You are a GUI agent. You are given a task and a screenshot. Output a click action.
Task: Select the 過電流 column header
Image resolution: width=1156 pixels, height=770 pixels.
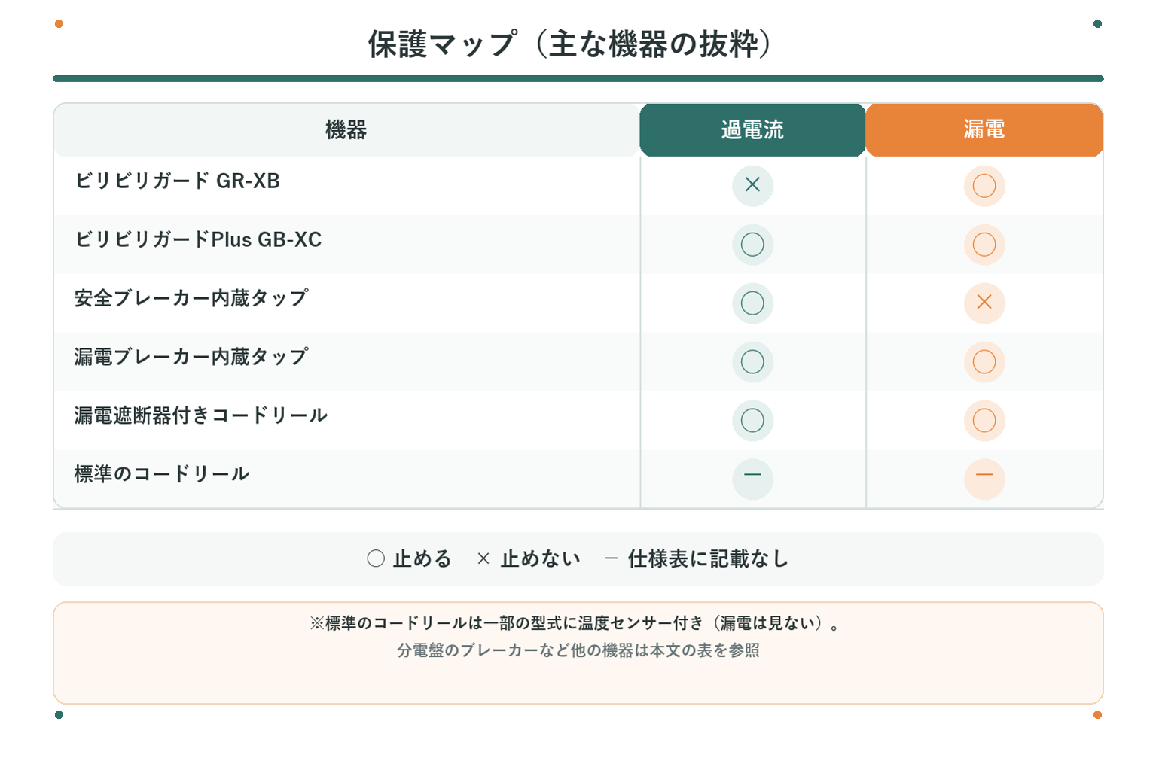(x=752, y=130)
